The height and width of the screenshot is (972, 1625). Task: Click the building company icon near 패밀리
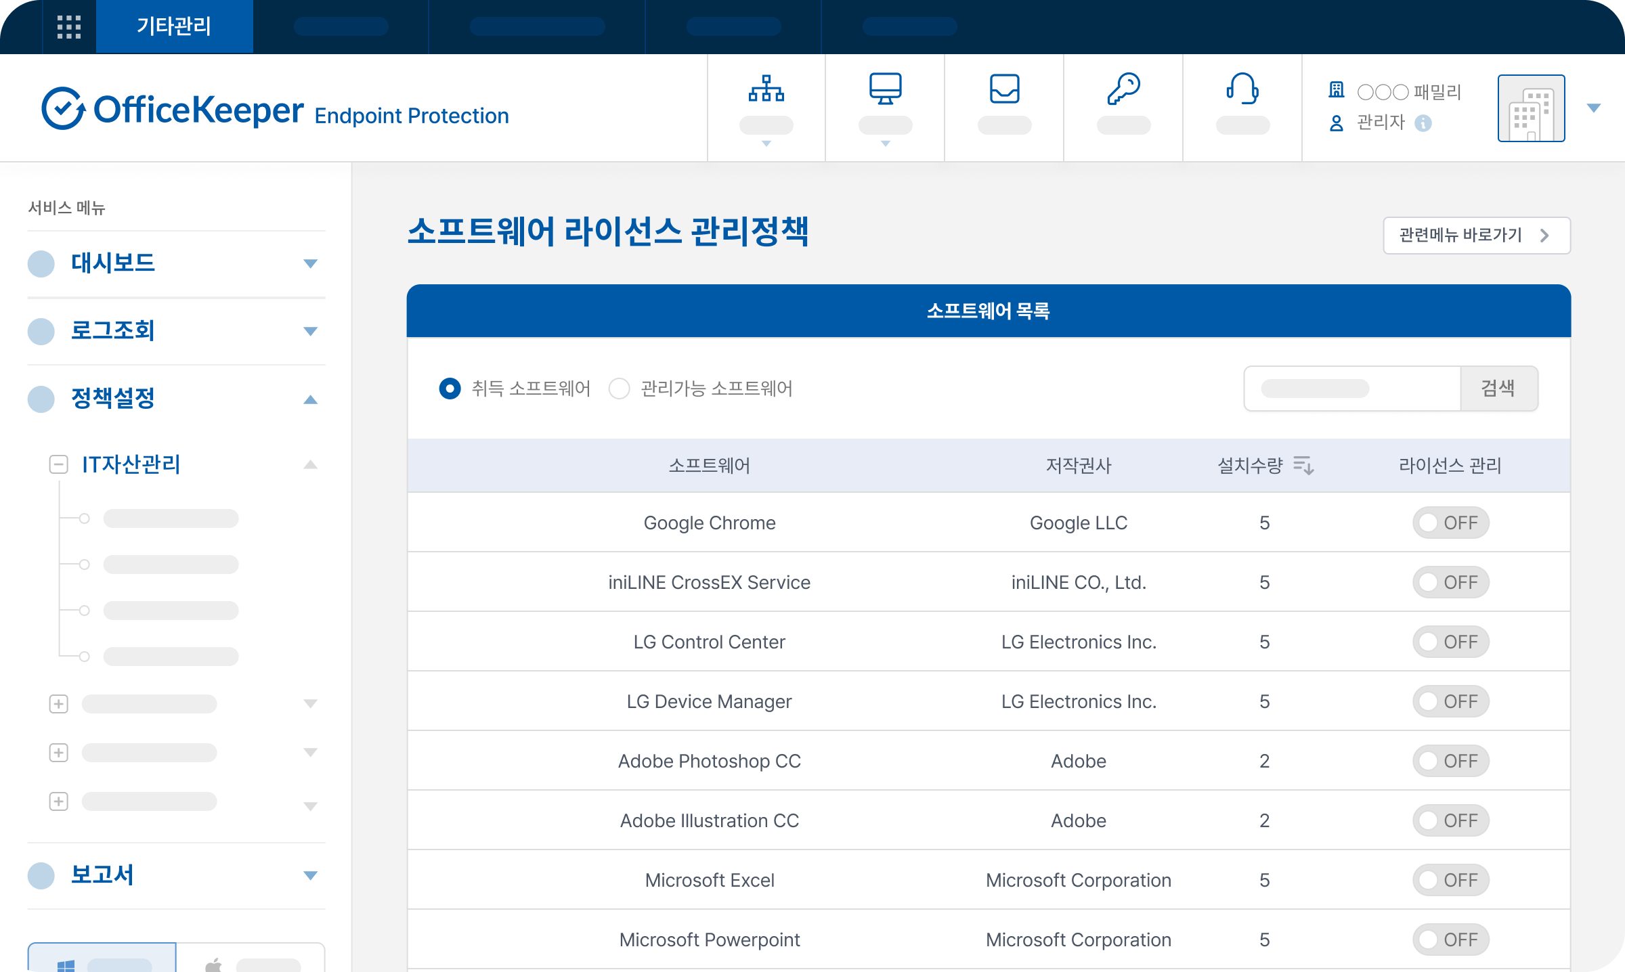pos(1336,90)
